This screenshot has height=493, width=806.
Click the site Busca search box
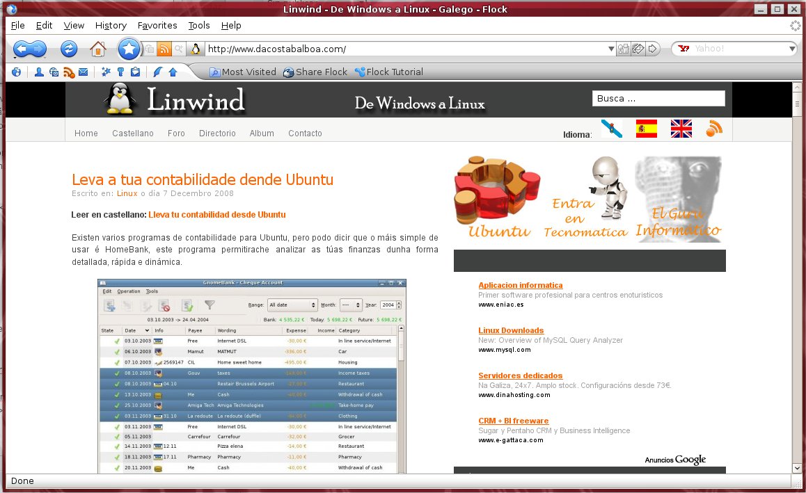pos(658,99)
